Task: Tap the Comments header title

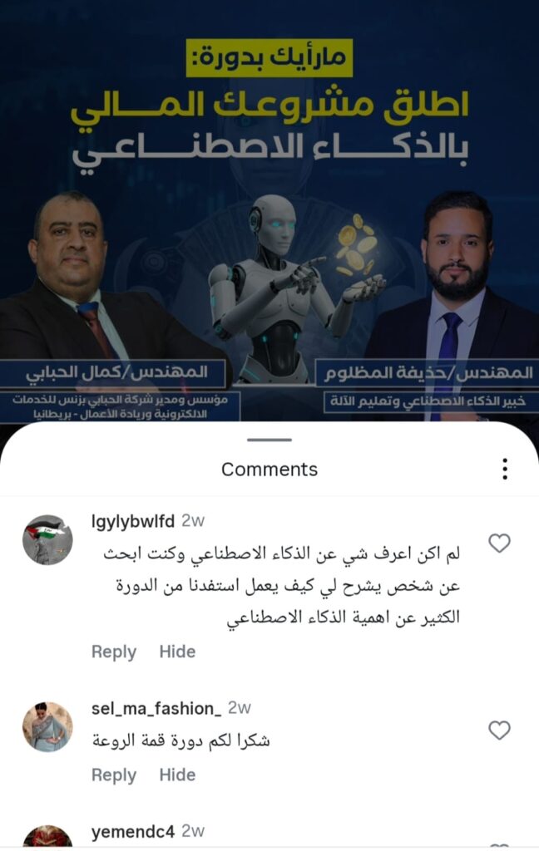Action: [x=269, y=470]
